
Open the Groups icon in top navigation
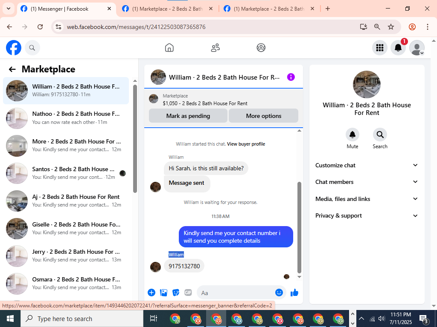pos(261,48)
